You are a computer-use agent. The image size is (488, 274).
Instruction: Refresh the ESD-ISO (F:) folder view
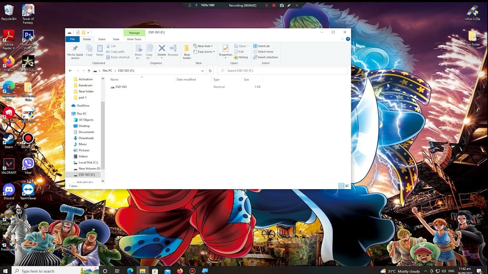pos(210,71)
